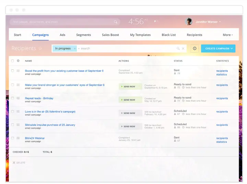View statistics of Boost the profit campaign
Viewport: 247px width, 184px height.
click(x=222, y=75)
